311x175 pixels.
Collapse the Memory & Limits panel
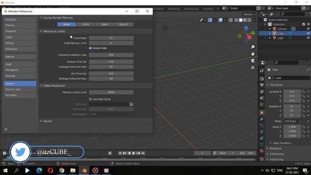pyautogui.click(x=41, y=31)
